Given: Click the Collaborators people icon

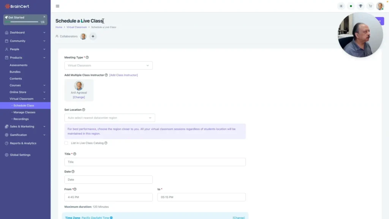Looking at the screenshot, I should click(x=57, y=36).
